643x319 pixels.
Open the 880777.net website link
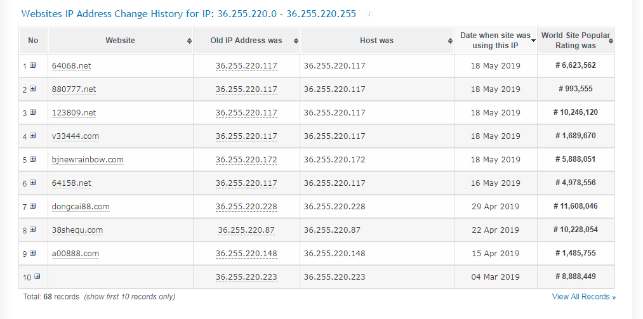[74, 89]
